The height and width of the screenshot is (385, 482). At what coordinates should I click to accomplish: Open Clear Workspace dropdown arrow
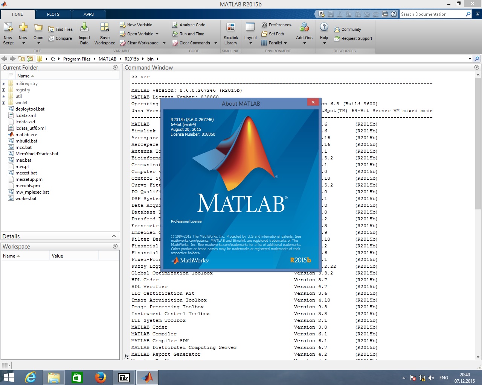click(x=164, y=43)
